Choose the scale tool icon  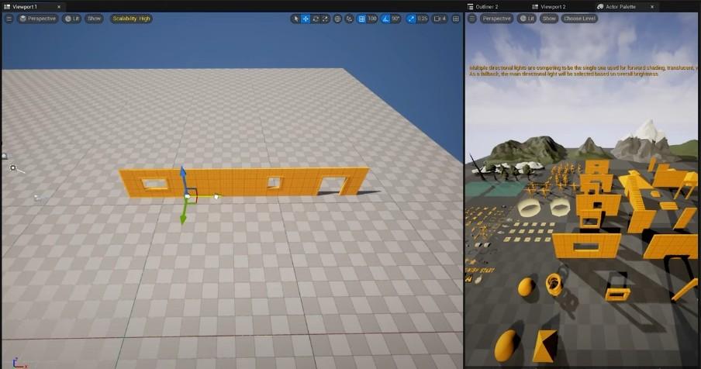point(325,19)
